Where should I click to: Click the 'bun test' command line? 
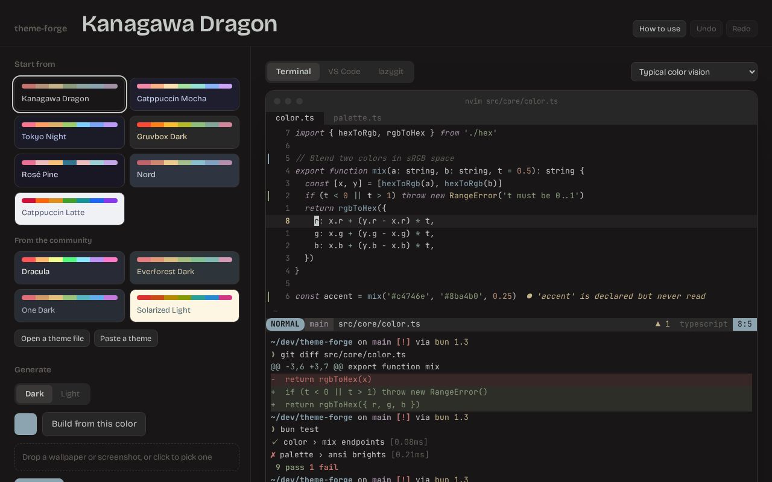tap(300, 430)
